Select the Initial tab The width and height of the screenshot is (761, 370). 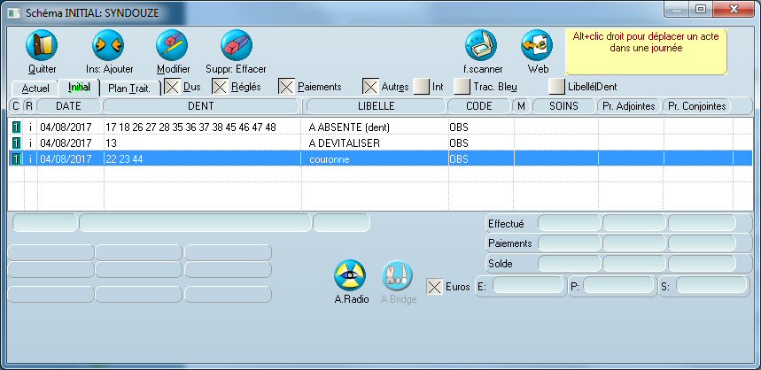(79, 88)
